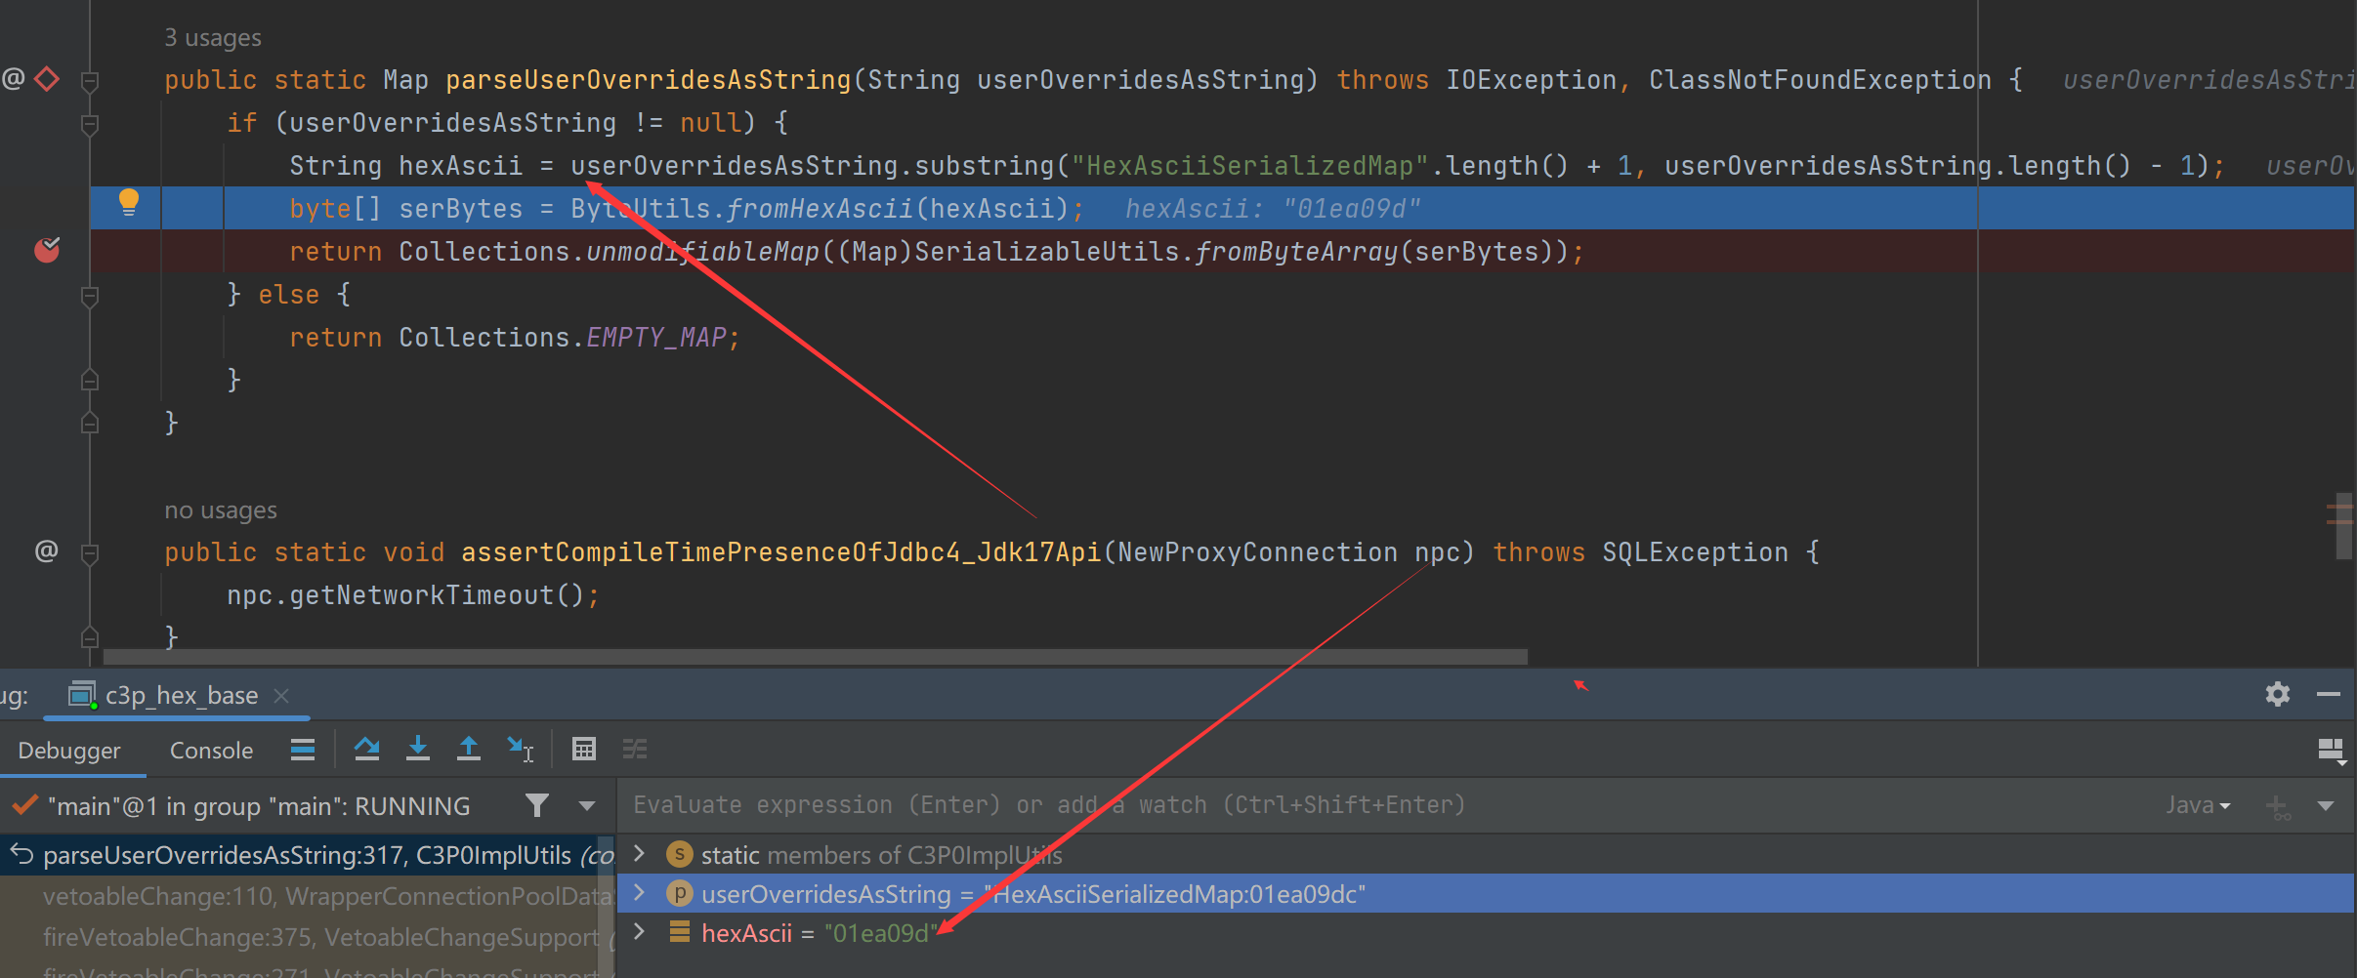
Task: Click the Run to Cursor icon
Action: [x=520, y=749]
